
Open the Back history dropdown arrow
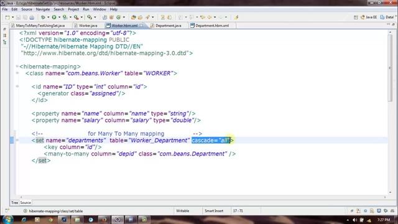215,17
